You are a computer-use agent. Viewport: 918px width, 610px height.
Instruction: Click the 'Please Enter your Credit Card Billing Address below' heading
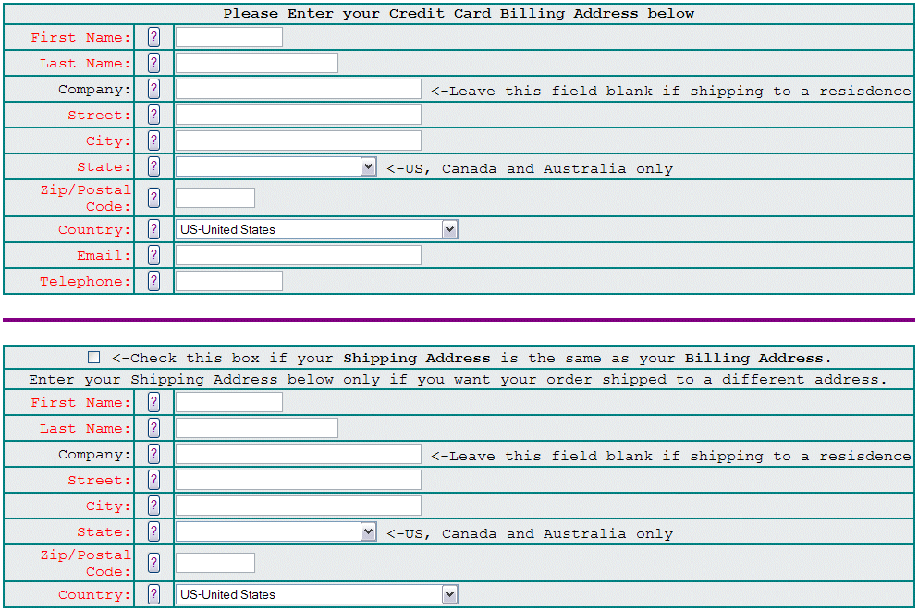[x=459, y=14]
